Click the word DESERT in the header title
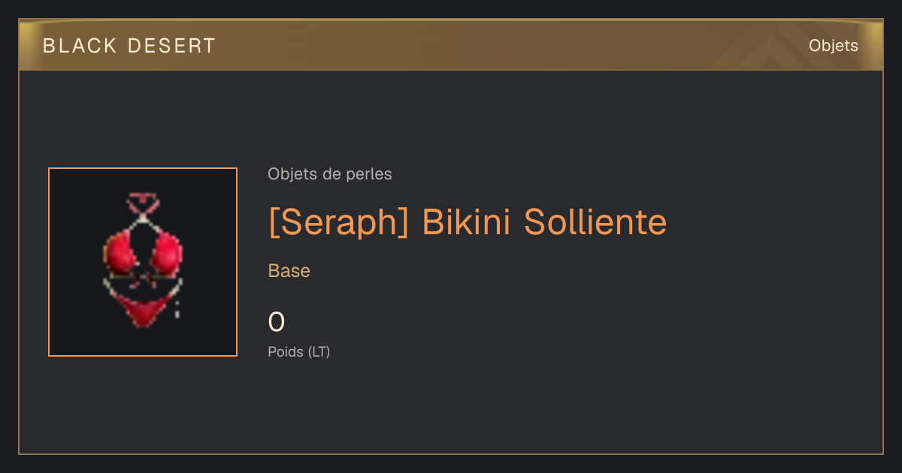902x473 pixels. coord(171,46)
